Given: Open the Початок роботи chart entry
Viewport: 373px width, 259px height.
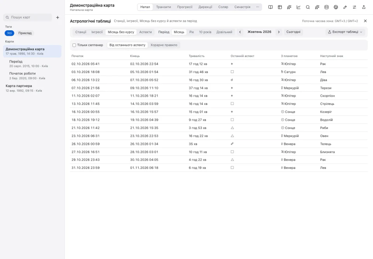Looking at the screenshot, I should (32, 76).
